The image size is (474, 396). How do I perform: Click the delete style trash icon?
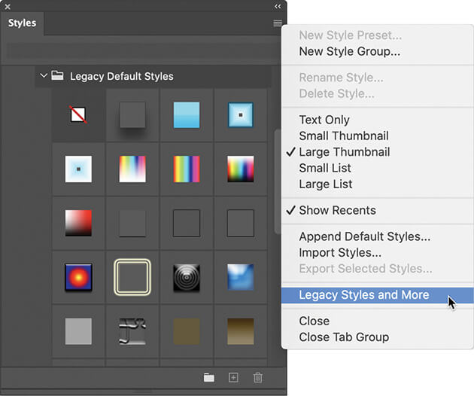point(258,378)
